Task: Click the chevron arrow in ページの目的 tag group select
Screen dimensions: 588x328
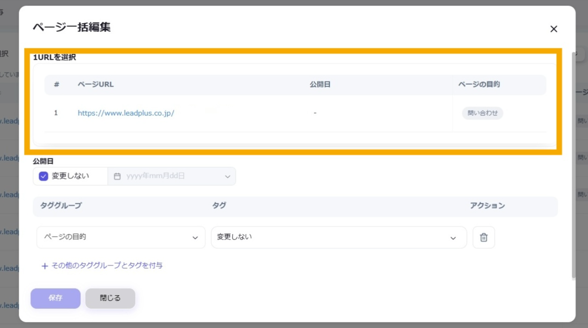Action: [x=195, y=238]
